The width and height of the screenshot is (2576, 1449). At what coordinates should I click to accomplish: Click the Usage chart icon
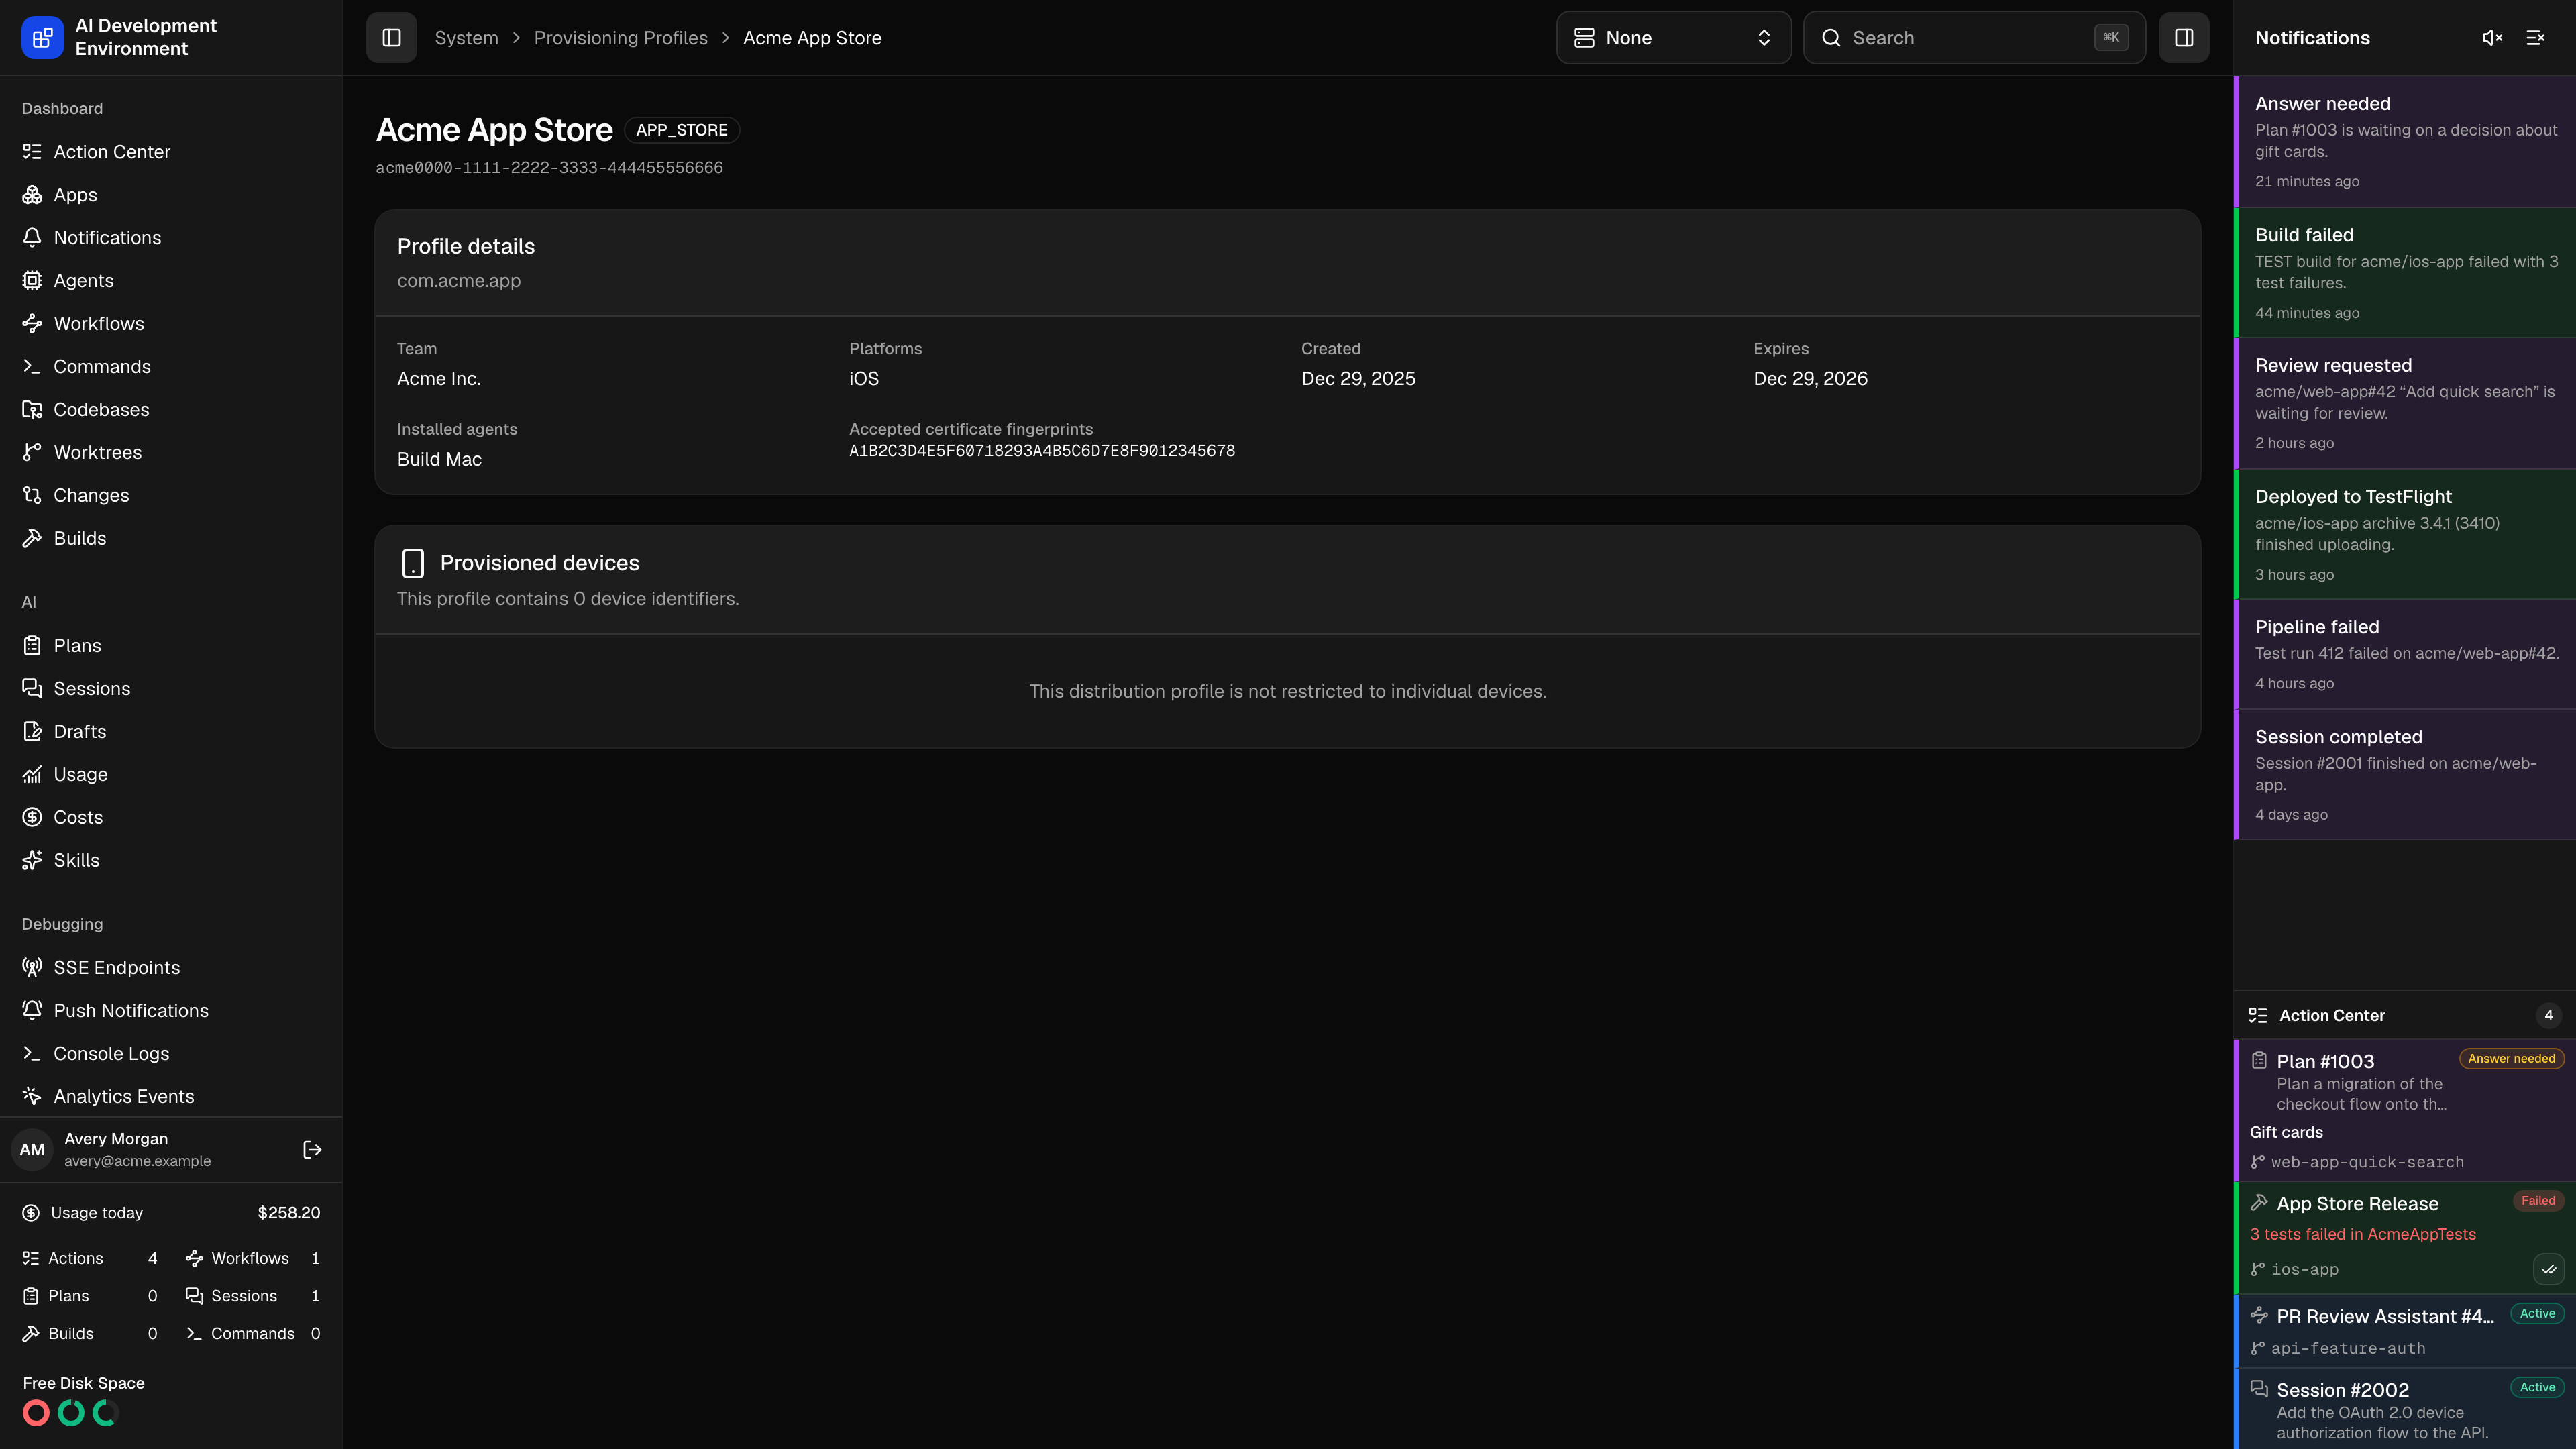pos(32,775)
